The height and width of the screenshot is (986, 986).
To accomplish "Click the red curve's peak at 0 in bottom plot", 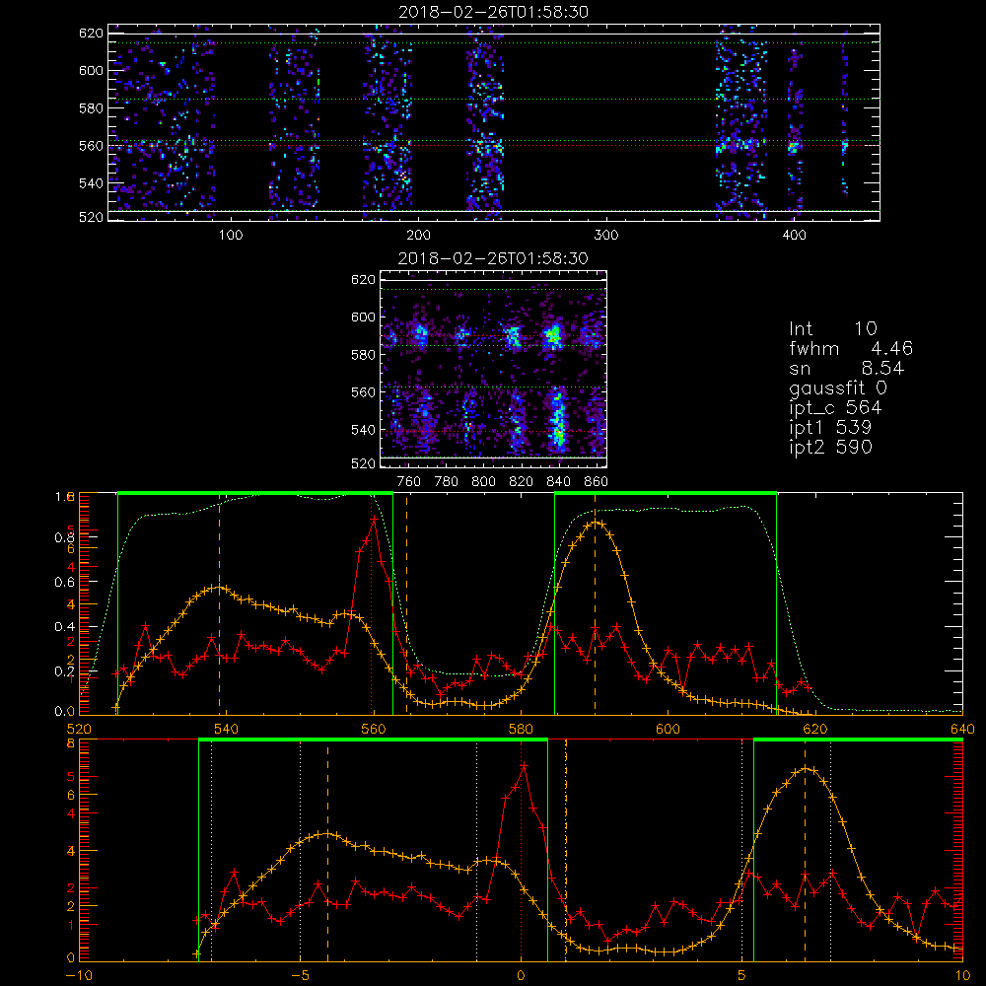I will [x=524, y=766].
